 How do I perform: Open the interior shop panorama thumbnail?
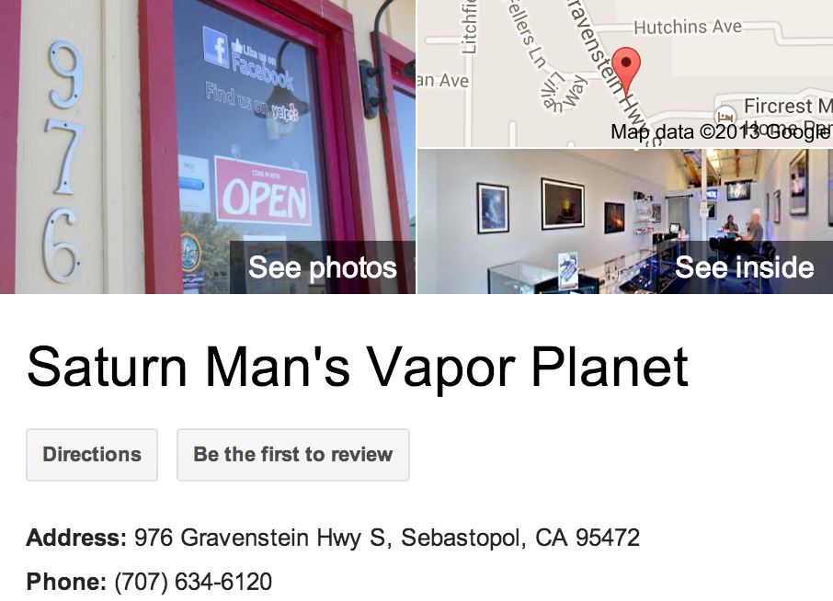(x=625, y=221)
